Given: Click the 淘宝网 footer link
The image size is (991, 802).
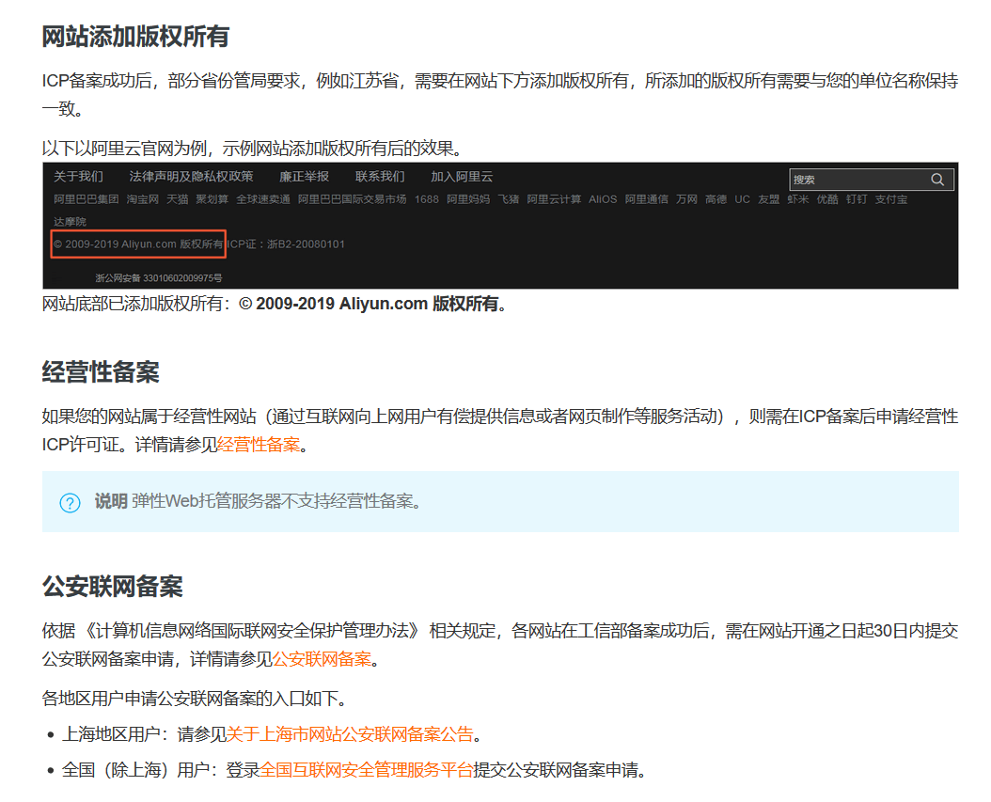Looking at the screenshot, I should tap(143, 199).
